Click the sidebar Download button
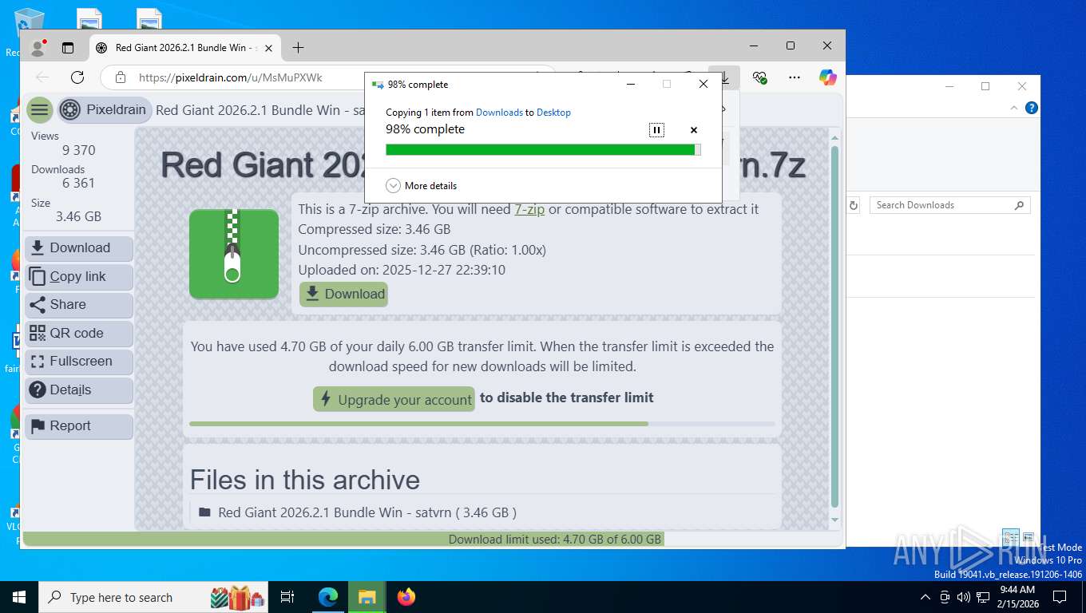Viewport: 1086px width, 613px height. pyautogui.click(x=79, y=248)
